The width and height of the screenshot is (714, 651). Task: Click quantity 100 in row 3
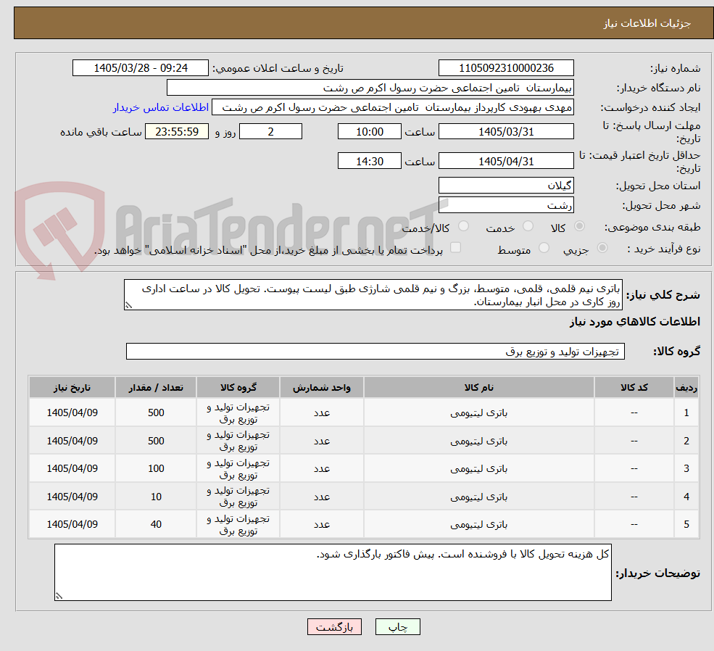pyautogui.click(x=156, y=468)
